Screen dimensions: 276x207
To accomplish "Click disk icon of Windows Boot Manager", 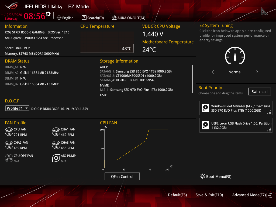I will (205, 108).
